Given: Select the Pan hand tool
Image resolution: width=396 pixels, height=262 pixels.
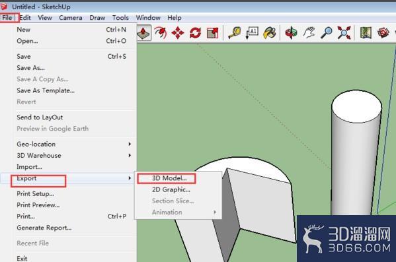Looking at the screenshot, I should tap(309, 33).
